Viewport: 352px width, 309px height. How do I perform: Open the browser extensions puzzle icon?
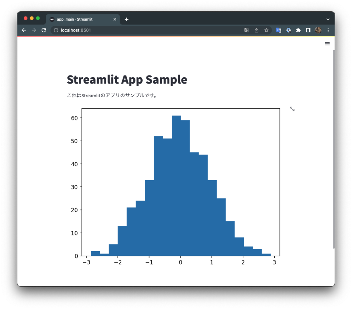(x=298, y=30)
